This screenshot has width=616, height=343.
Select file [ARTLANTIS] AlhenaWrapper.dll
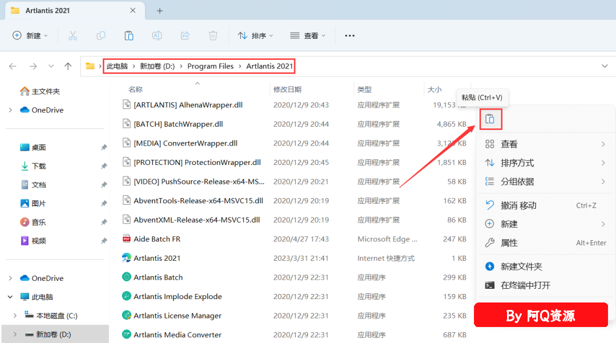point(188,105)
